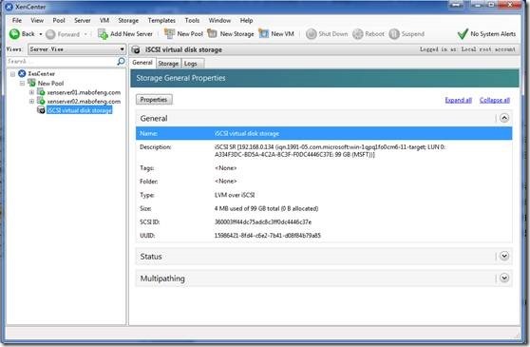Click the No System Alerts text
This screenshot has height=347, width=530.
(x=493, y=34)
